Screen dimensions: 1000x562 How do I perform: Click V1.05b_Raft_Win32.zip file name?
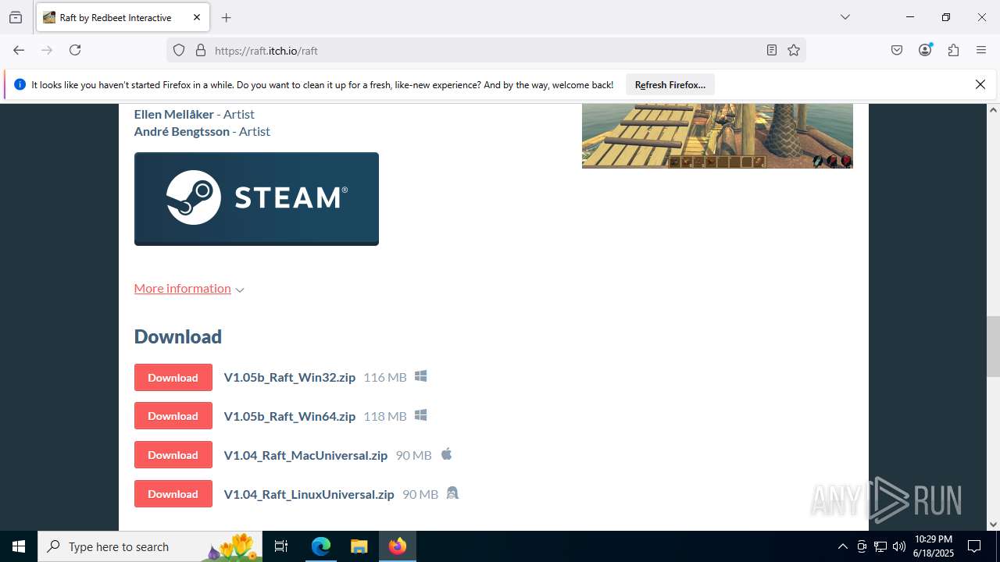coord(290,378)
